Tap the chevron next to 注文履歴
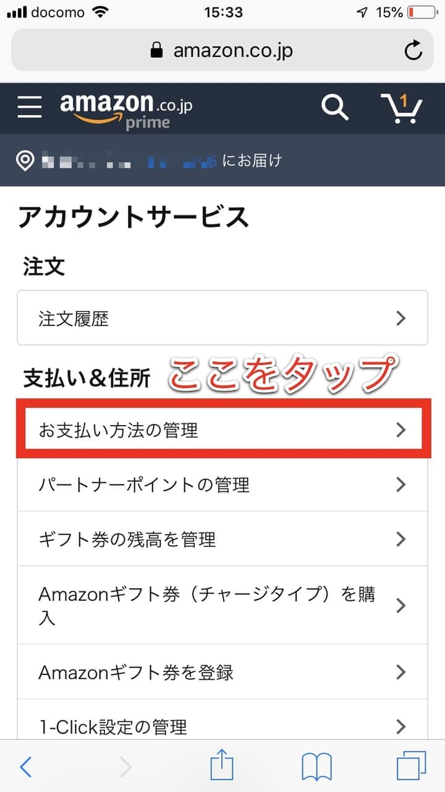Image resolution: width=445 pixels, height=792 pixels. [x=401, y=319]
